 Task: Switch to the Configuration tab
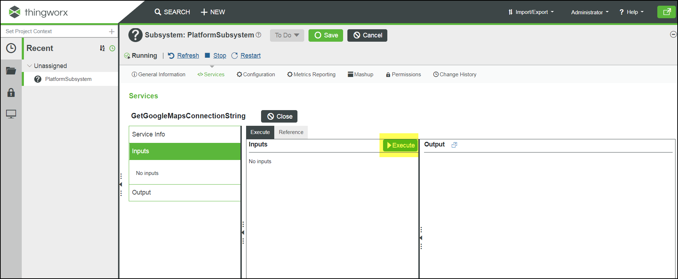tap(256, 74)
